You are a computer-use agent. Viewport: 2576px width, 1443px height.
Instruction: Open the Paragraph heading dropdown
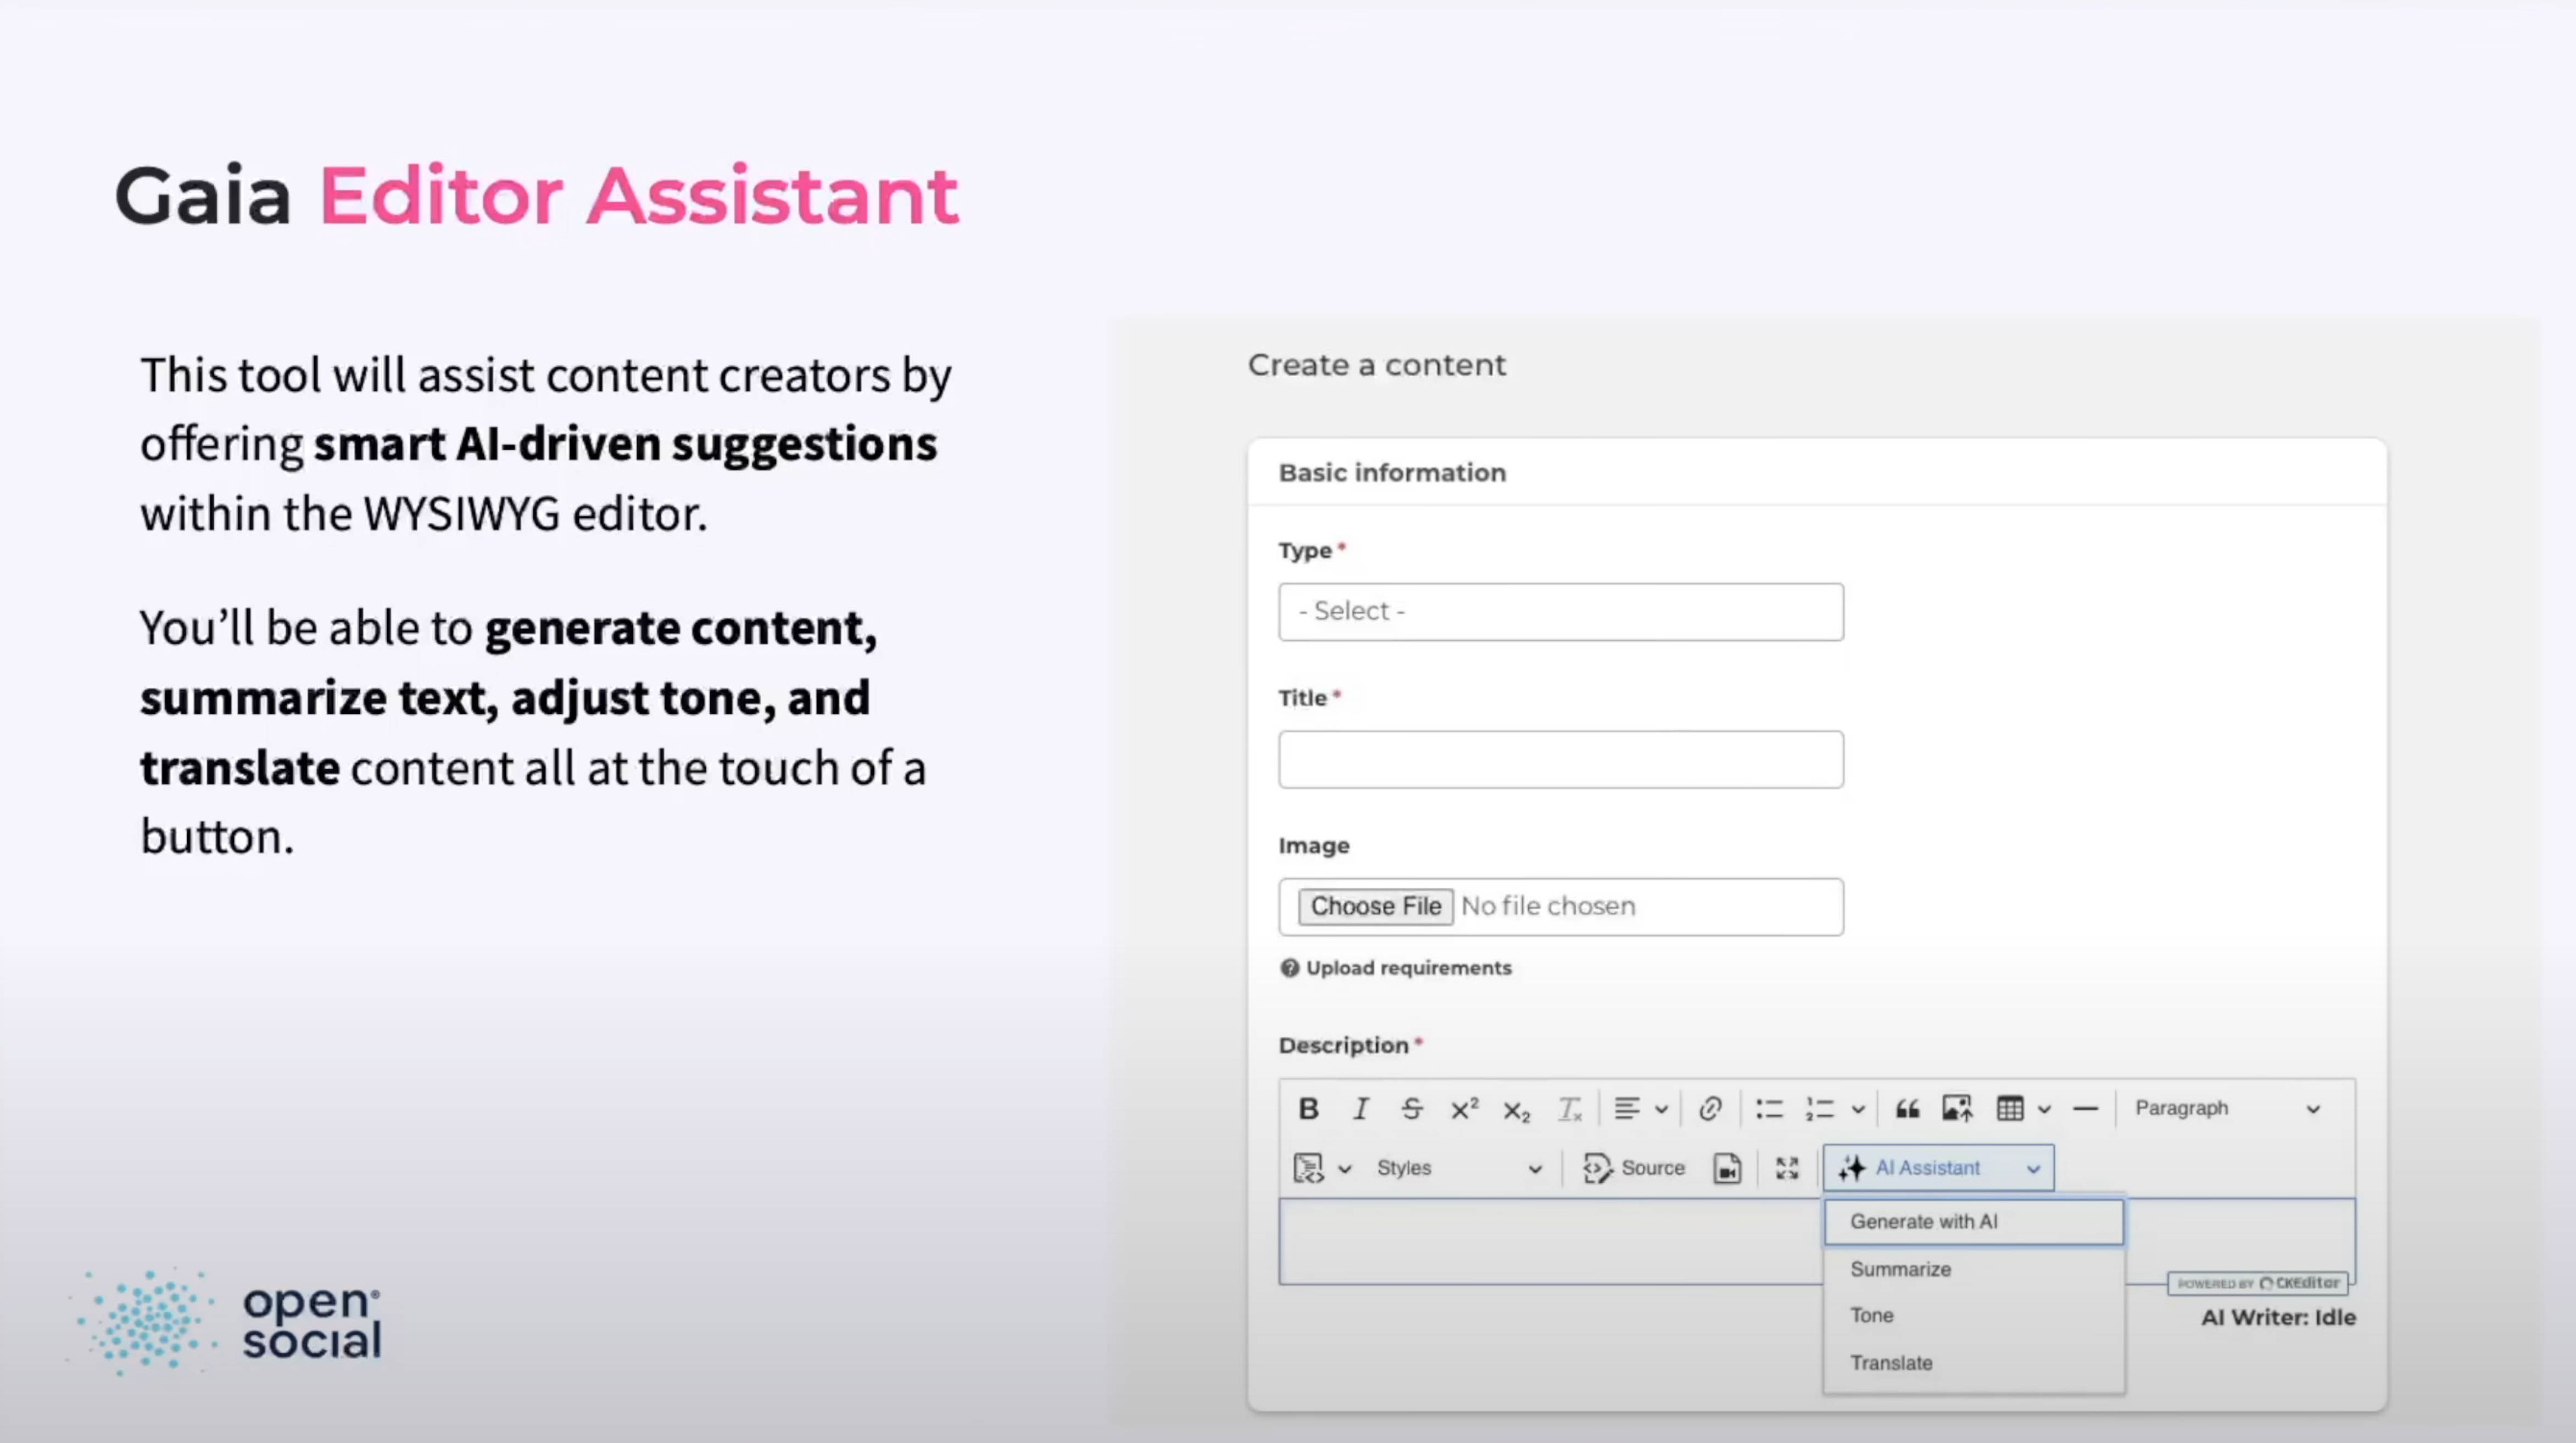click(2226, 1108)
